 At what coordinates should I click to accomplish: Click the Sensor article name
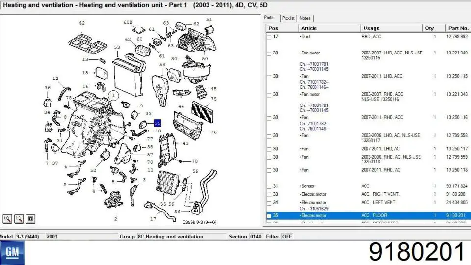(307, 186)
